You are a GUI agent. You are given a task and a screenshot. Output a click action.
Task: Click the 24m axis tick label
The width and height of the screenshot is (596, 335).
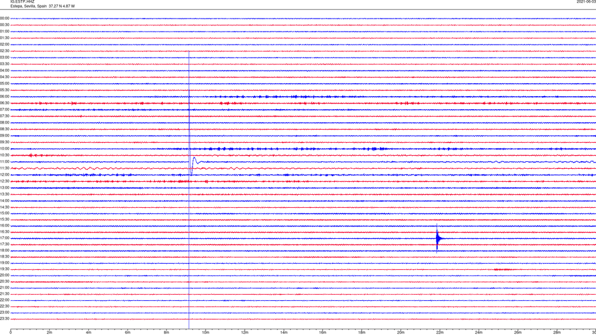[x=479, y=333]
